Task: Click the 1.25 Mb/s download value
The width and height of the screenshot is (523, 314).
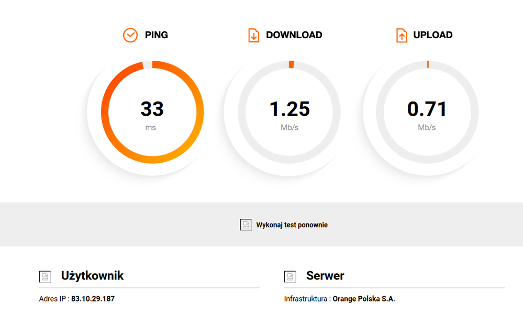Action: [289, 109]
